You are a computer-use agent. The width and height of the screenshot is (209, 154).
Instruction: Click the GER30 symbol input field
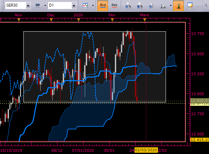(16, 6)
